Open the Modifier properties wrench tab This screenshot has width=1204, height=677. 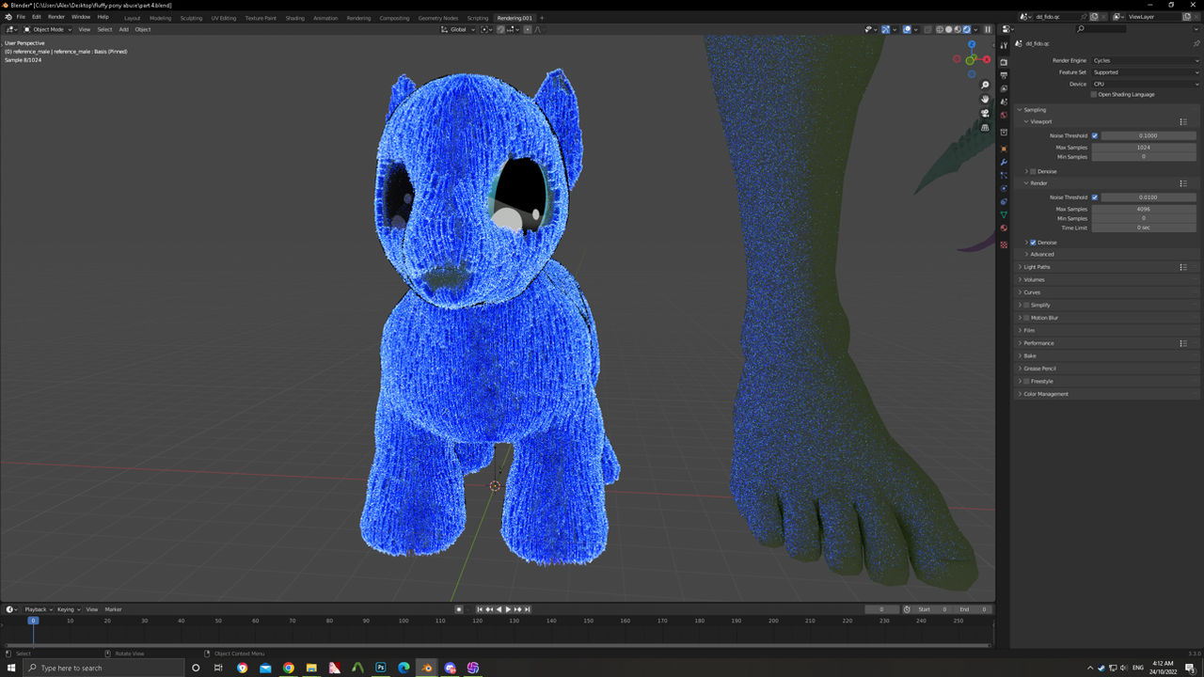(1004, 163)
